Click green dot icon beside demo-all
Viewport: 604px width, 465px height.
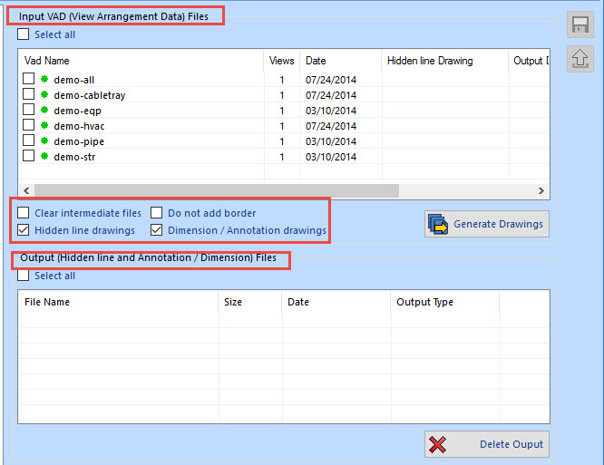click(44, 80)
